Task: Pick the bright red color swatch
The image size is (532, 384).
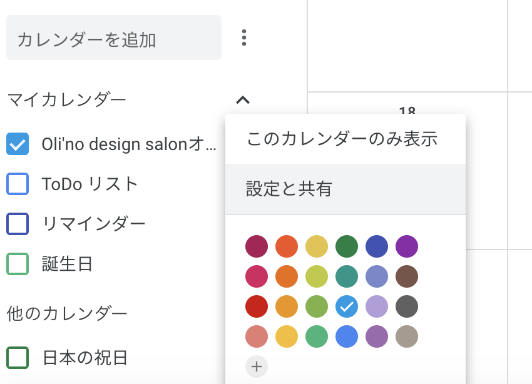Action: pos(257,306)
